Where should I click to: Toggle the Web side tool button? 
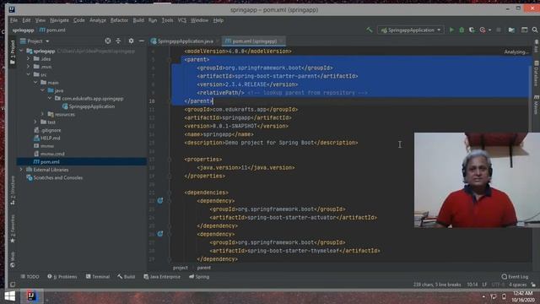(x=13, y=260)
